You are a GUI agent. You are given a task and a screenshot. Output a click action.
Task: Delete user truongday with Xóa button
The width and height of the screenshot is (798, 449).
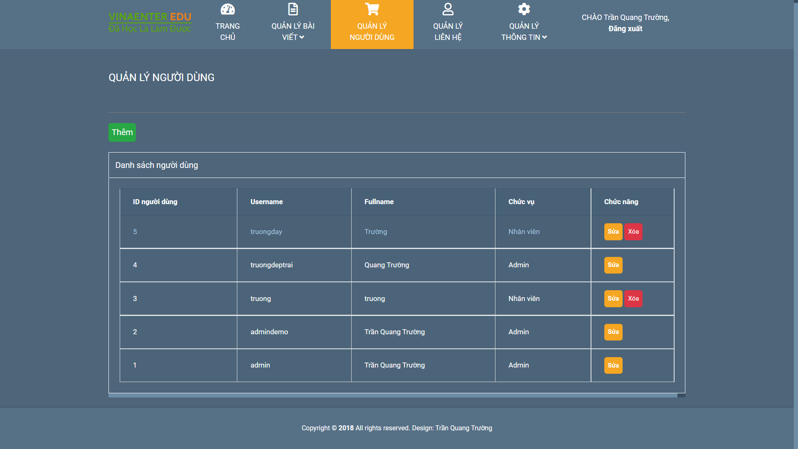[x=633, y=232]
